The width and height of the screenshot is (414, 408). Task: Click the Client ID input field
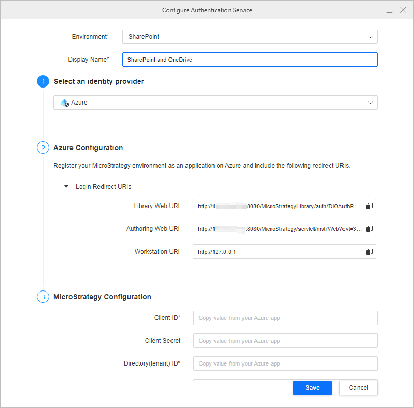click(285, 318)
